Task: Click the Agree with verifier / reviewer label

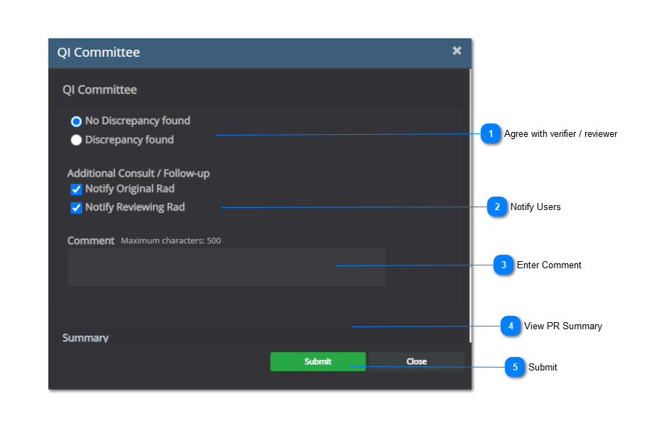Action: pos(560,133)
